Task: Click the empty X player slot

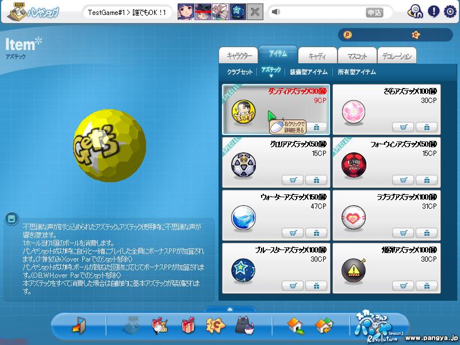Action: [255, 11]
